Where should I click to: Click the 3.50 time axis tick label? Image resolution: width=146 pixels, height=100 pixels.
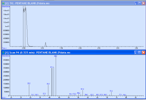coord(136,48)
